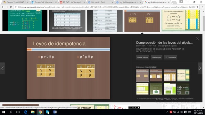Reload the current Google search page

click(11, 7)
